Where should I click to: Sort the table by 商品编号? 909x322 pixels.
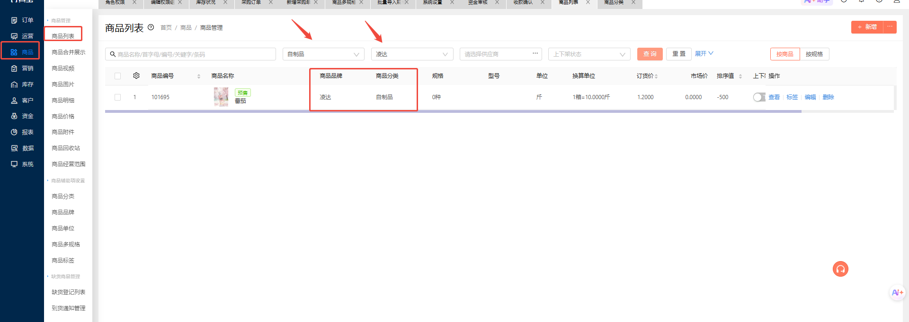coord(199,76)
